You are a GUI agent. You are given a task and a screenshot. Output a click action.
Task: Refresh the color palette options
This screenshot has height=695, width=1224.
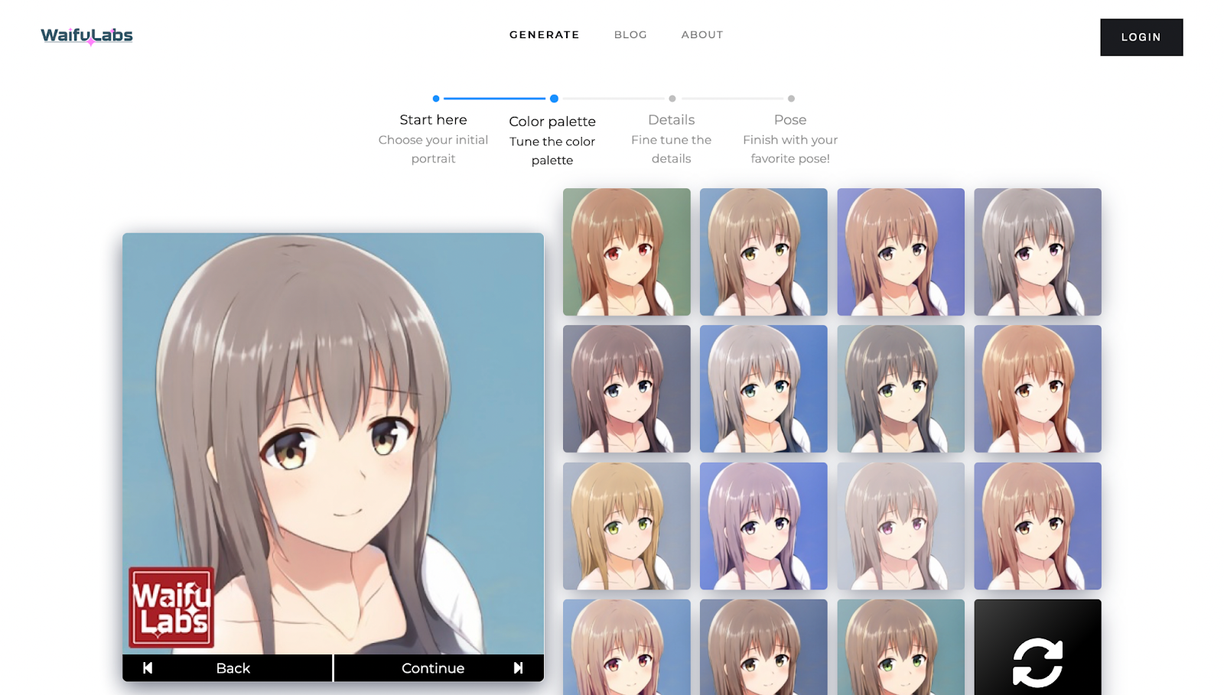click(x=1037, y=648)
